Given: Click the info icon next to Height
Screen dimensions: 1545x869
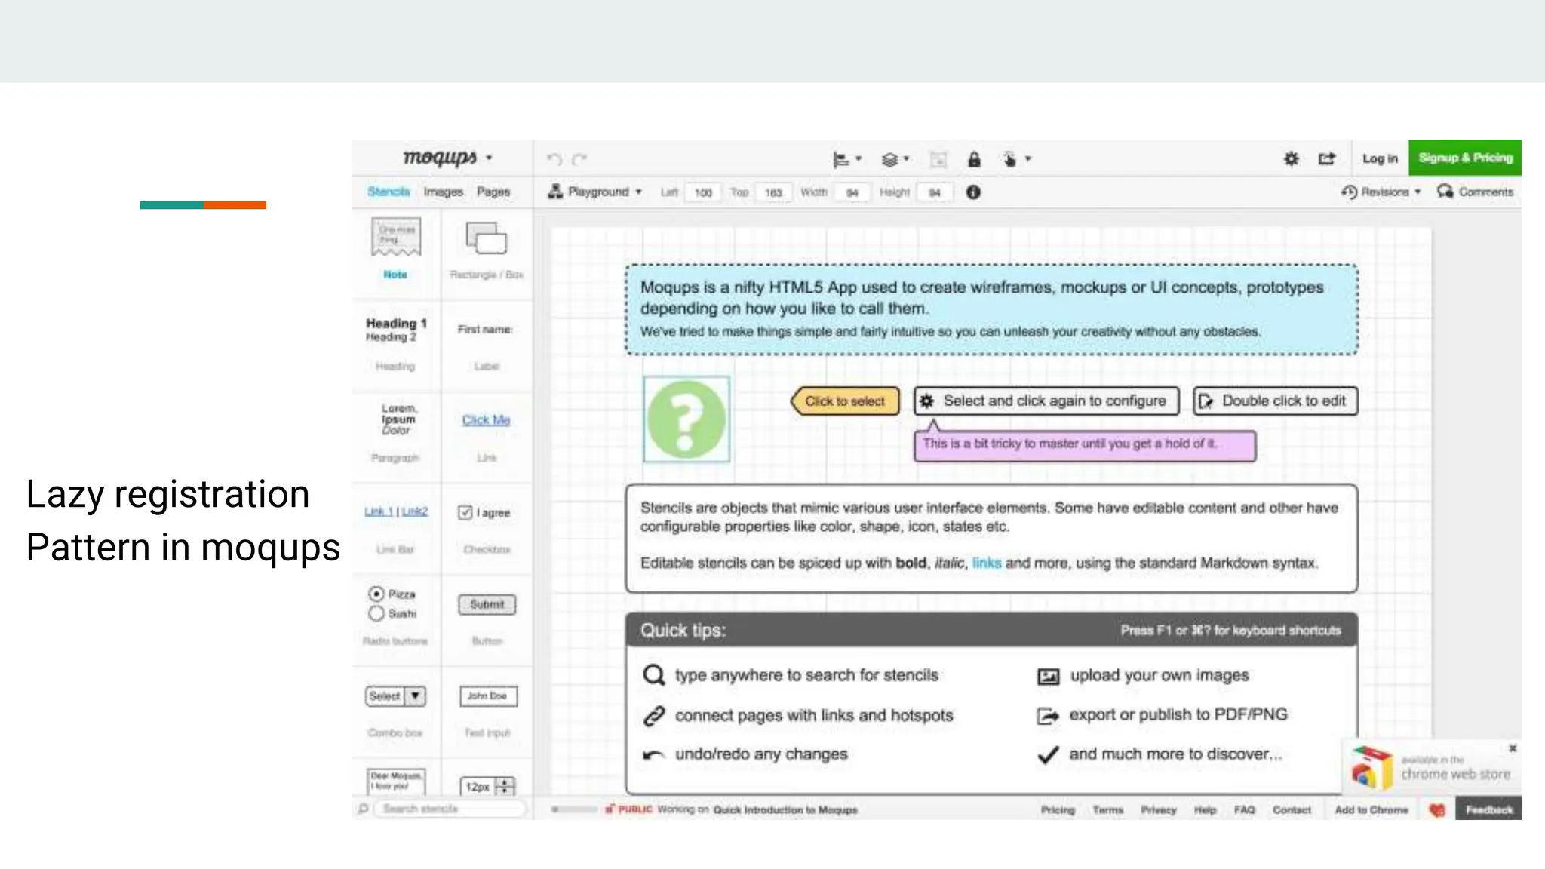Looking at the screenshot, I should pos(973,192).
